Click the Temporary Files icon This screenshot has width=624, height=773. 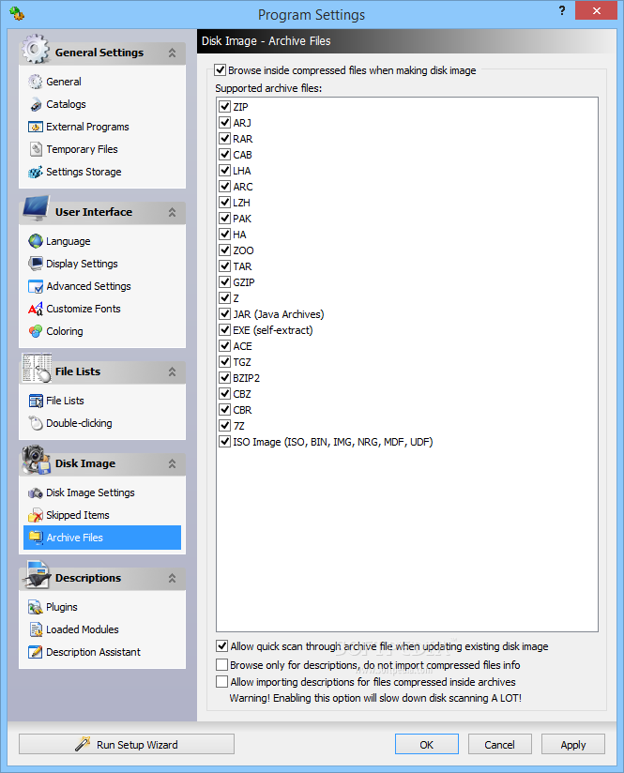(36, 149)
